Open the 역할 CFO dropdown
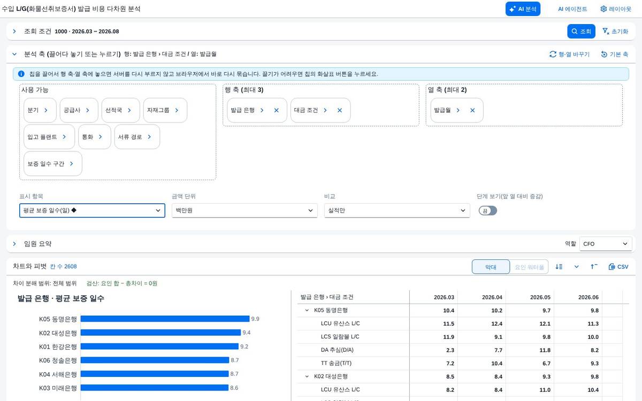Viewport: 642px width, 401px height. 606,244
